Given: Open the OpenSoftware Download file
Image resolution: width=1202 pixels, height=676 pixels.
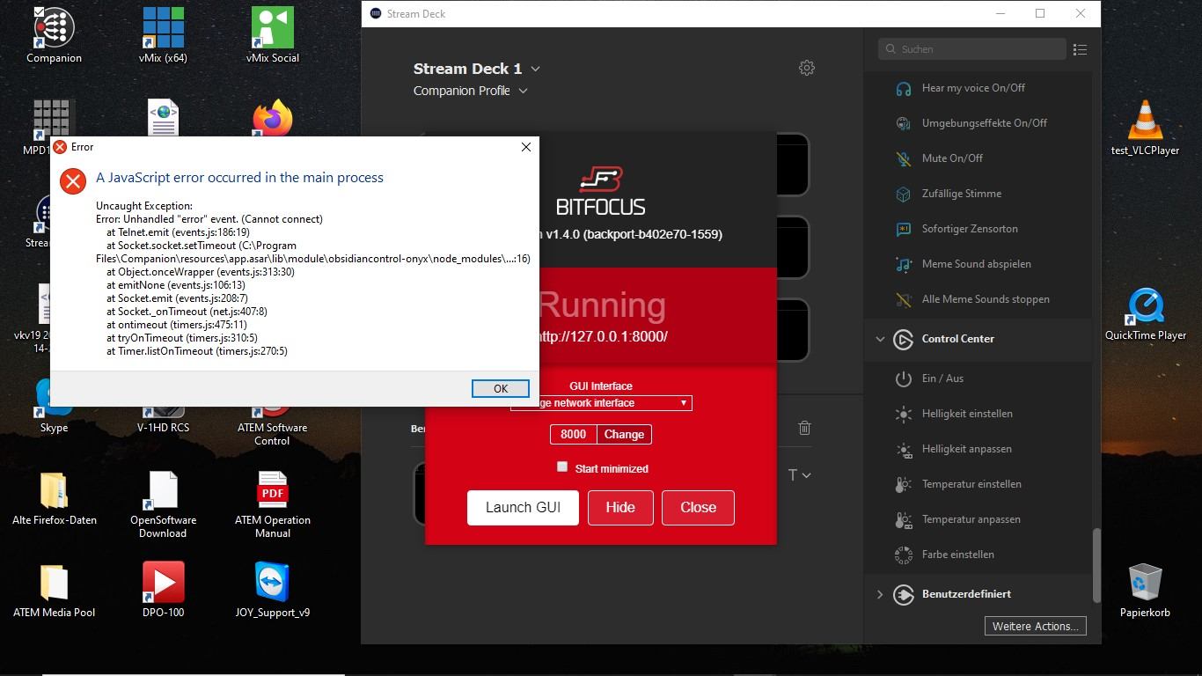Looking at the screenshot, I should click(164, 504).
